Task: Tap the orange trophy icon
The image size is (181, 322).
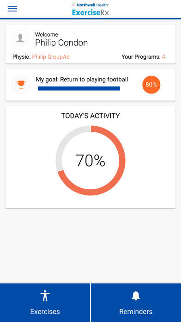Action: point(21,85)
